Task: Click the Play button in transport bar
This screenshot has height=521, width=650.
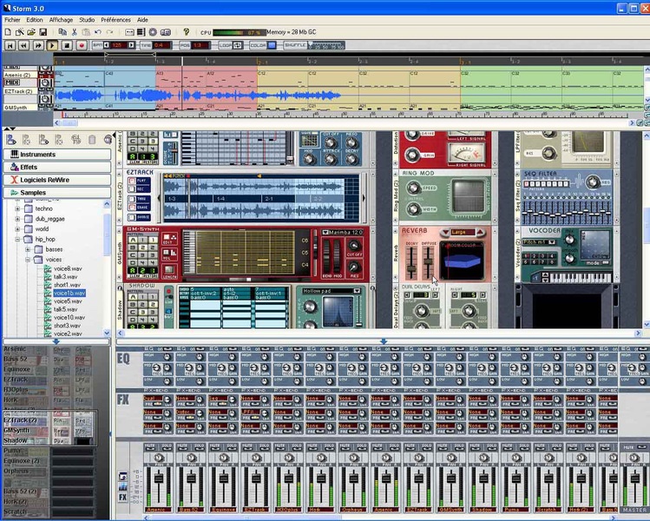Action: point(52,45)
